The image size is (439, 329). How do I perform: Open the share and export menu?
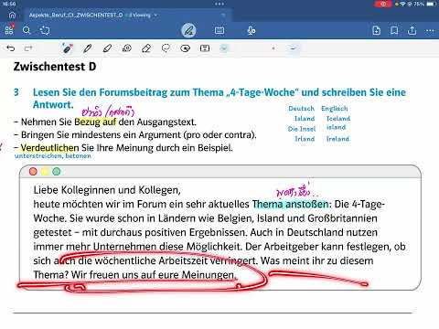point(412,30)
